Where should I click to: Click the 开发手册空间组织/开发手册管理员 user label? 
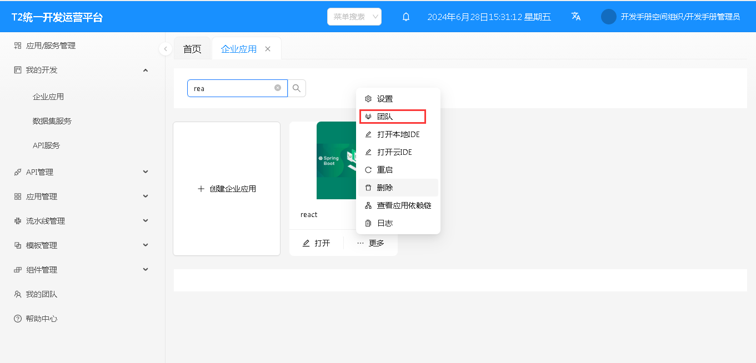680,17
